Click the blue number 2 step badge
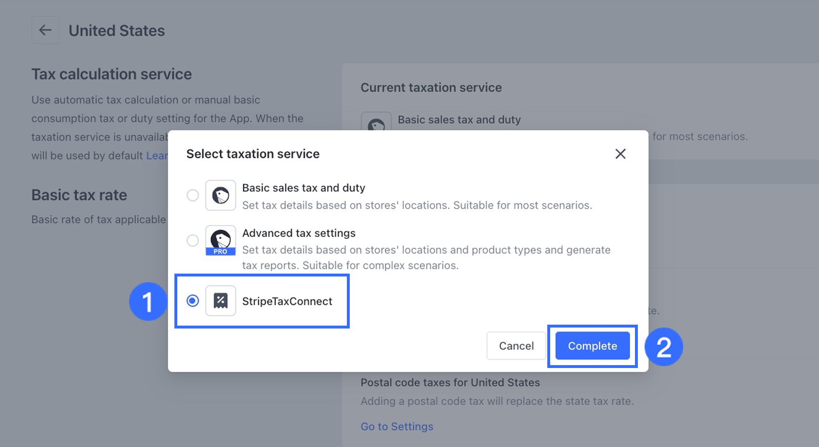819x447 pixels. click(x=663, y=347)
